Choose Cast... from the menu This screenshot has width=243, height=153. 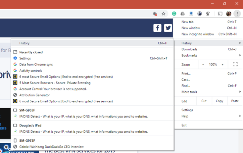[x=209, y=80]
